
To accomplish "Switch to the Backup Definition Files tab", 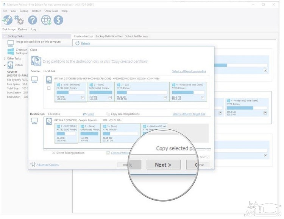I will tap(109, 36).
